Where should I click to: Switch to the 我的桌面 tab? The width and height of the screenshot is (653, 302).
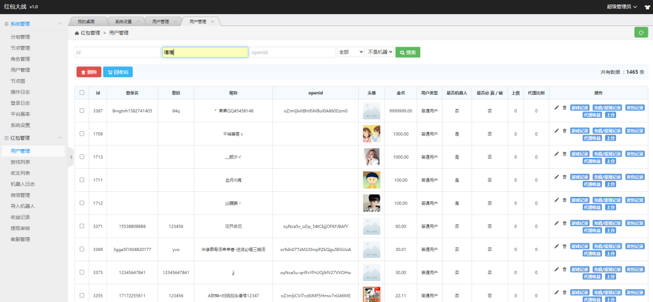pos(86,22)
